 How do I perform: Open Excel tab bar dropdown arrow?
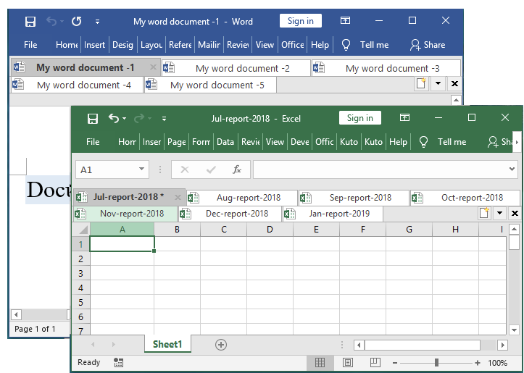pos(499,213)
